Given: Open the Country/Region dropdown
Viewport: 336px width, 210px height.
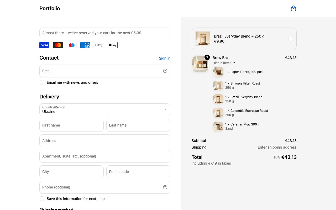Looking at the screenshot, I should point(105,110).
